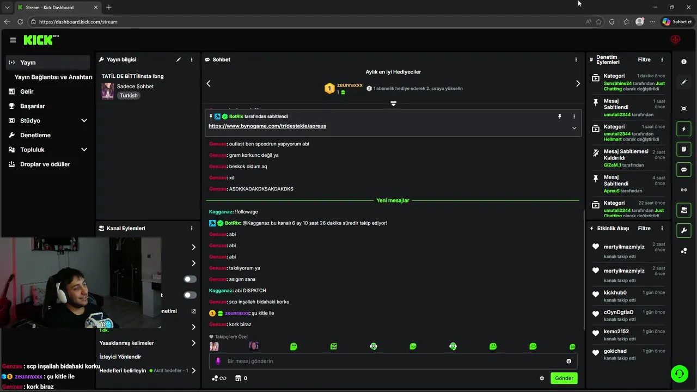Image resolution: width=697 pixels, height=392 pixels.
Task: Open the pinned message three-dot menu
Action: click(x=574, y=116)
